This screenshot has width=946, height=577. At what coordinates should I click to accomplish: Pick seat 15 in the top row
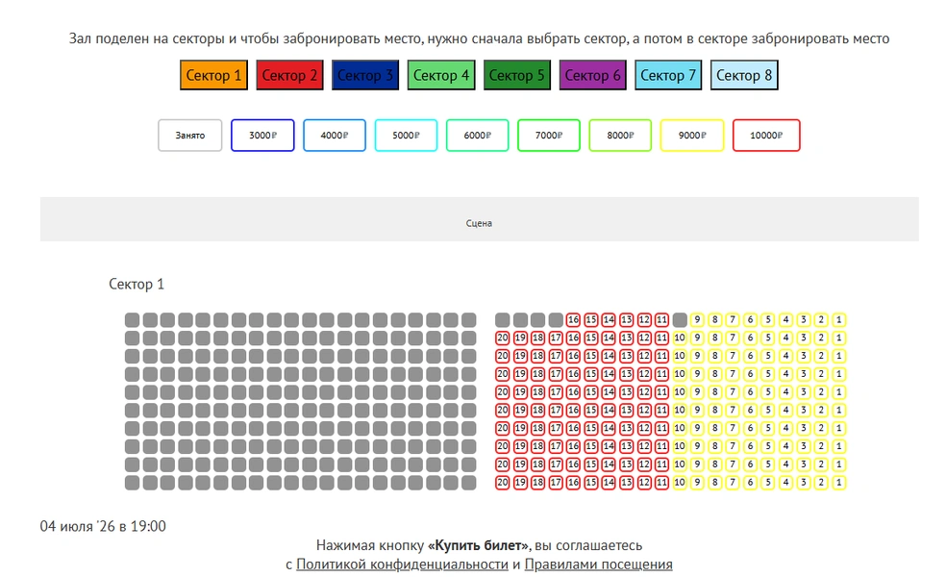[x=590, y=320]
